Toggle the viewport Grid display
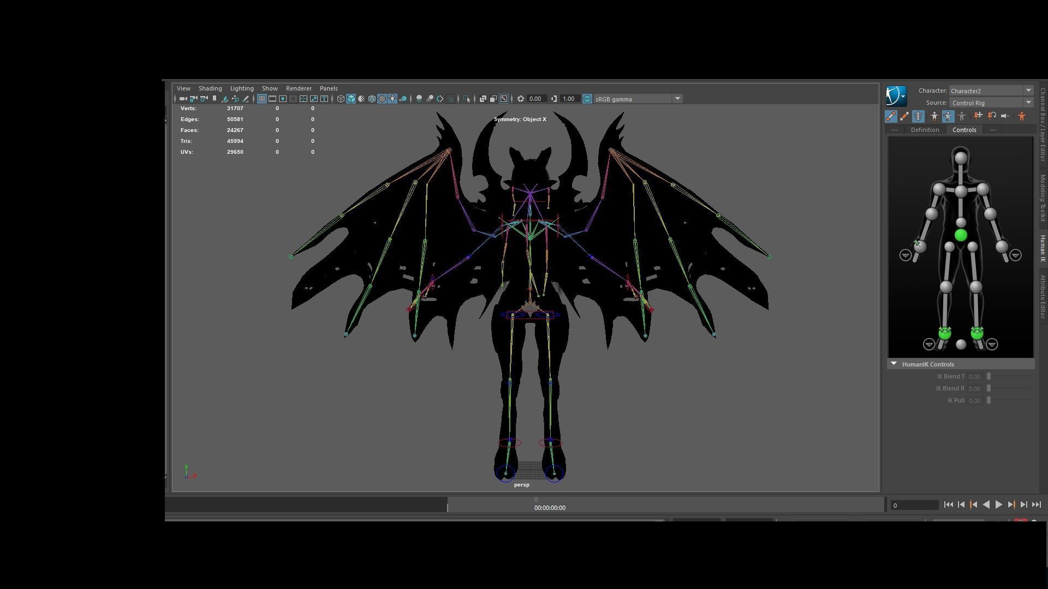 [262, 99]
